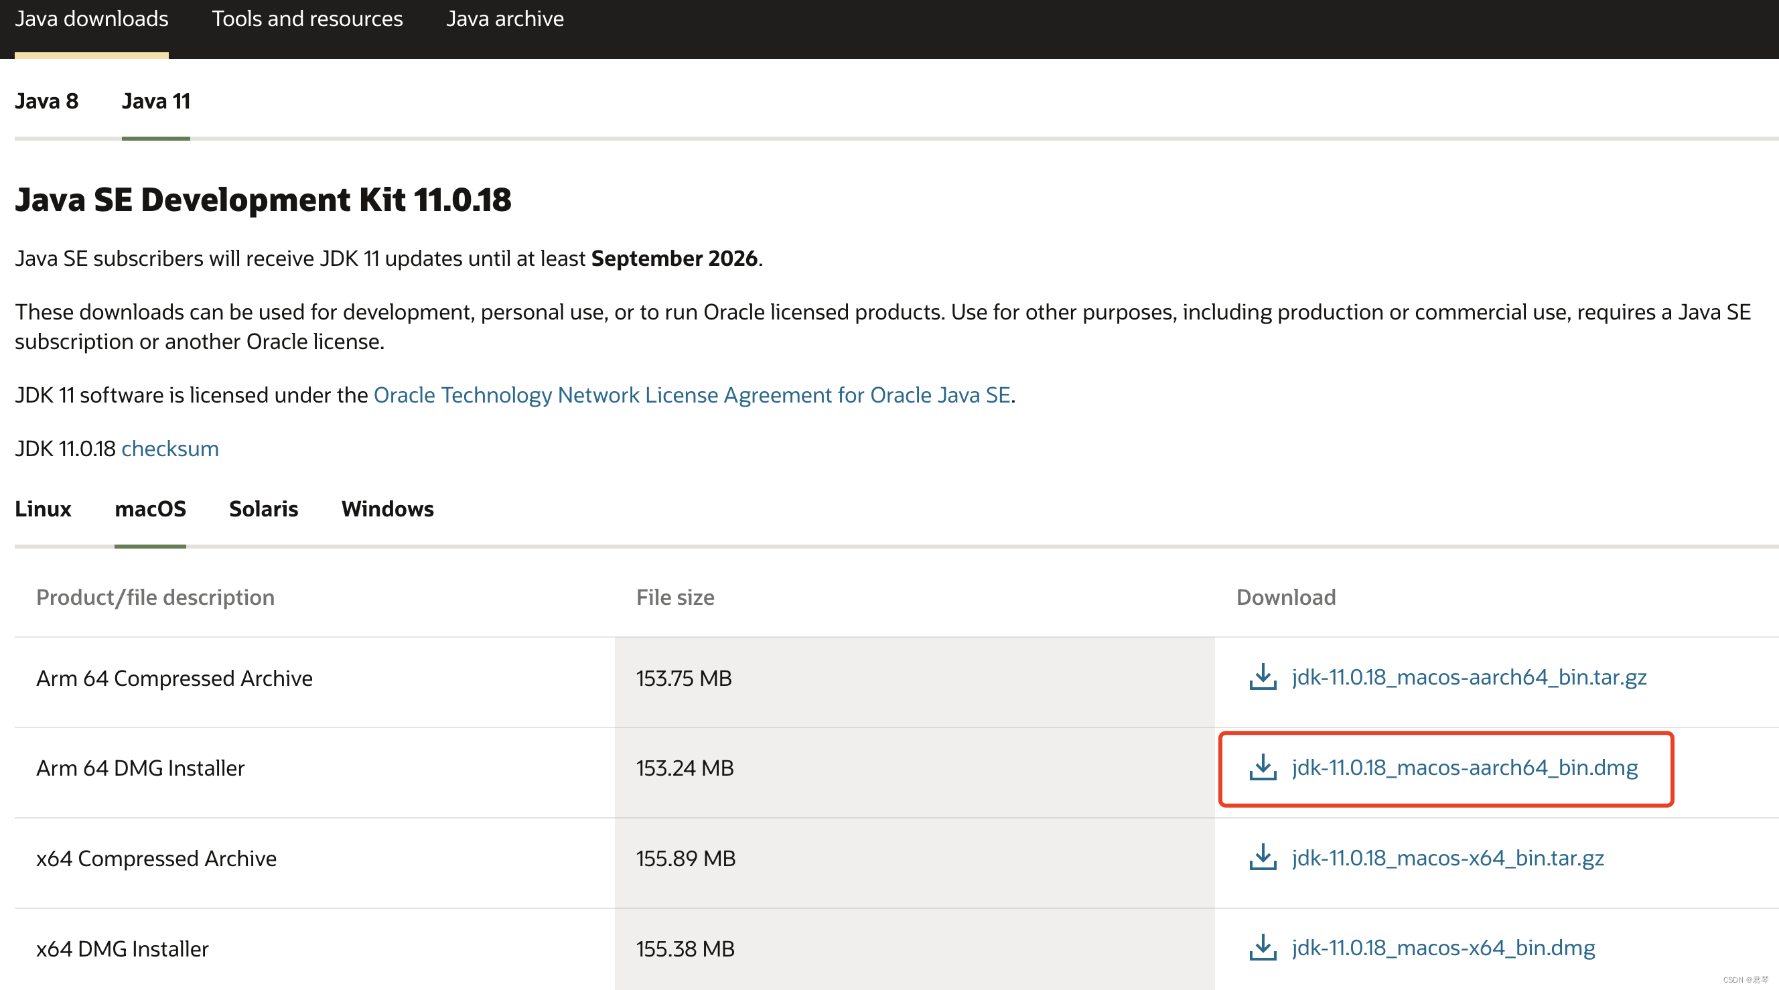The height and width of the screenshot is (990, 1779).
Task: Open the JDK 11.0.18 checksum link
Action: click(170, 449)
